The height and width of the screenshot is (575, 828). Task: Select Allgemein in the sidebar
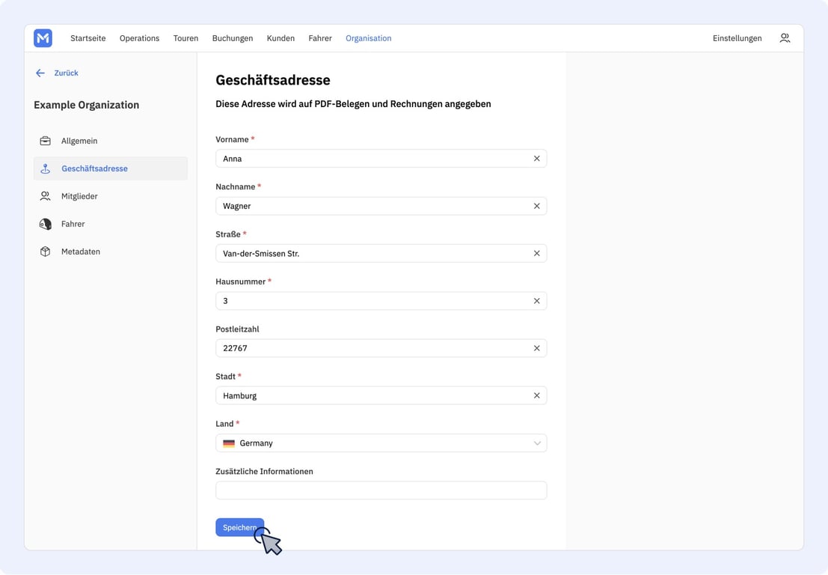(111, 141)
